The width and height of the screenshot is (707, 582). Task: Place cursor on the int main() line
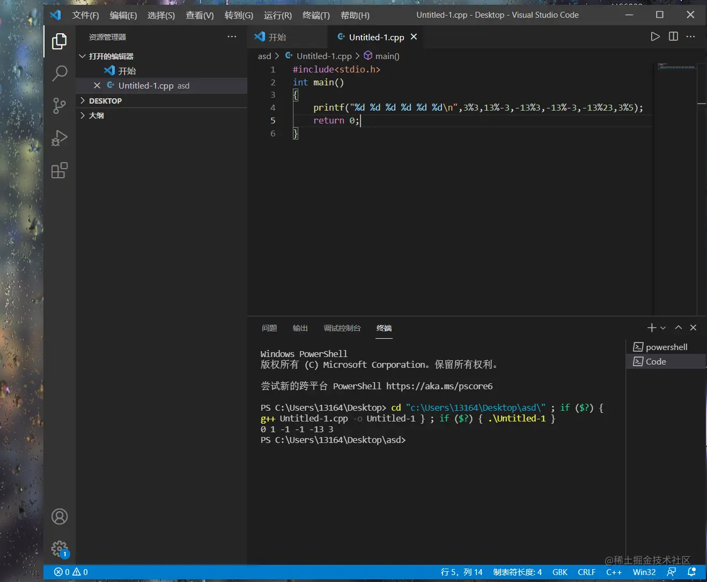coord(319,82)
